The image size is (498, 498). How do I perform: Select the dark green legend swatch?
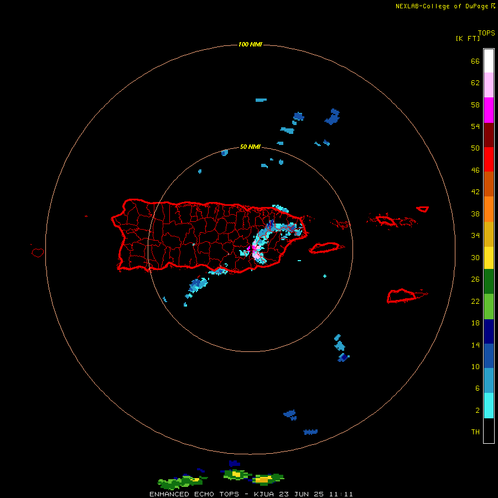[x=489, y=282]
